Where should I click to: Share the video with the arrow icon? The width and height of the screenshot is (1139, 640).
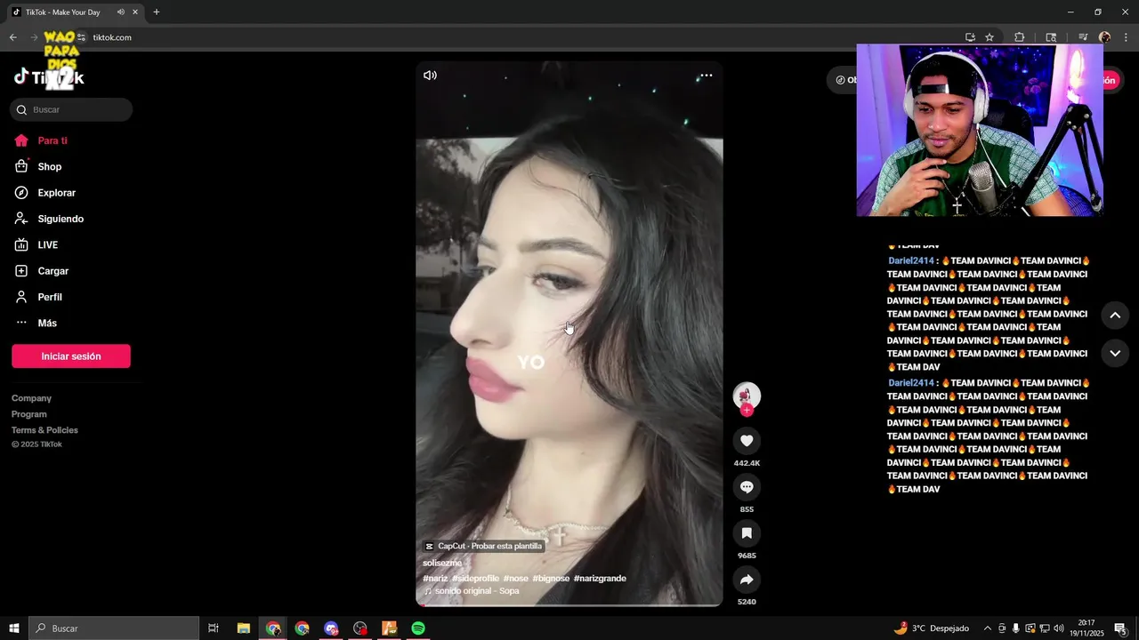pos(747,580)
